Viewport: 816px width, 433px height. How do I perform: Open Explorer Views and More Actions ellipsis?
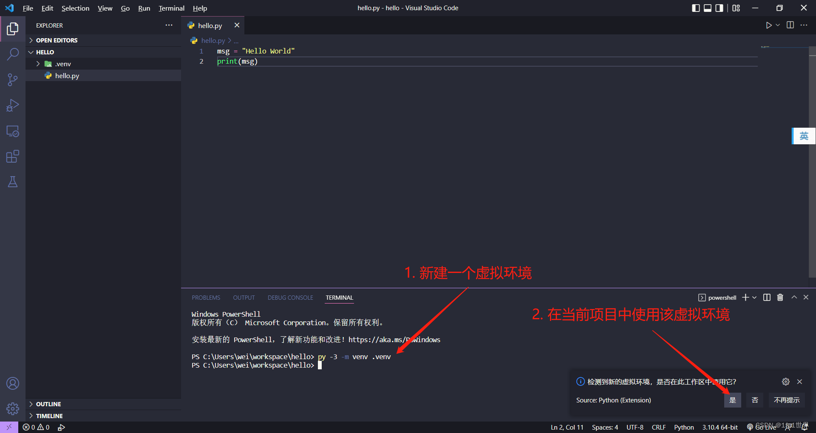(x=169, y=25)
